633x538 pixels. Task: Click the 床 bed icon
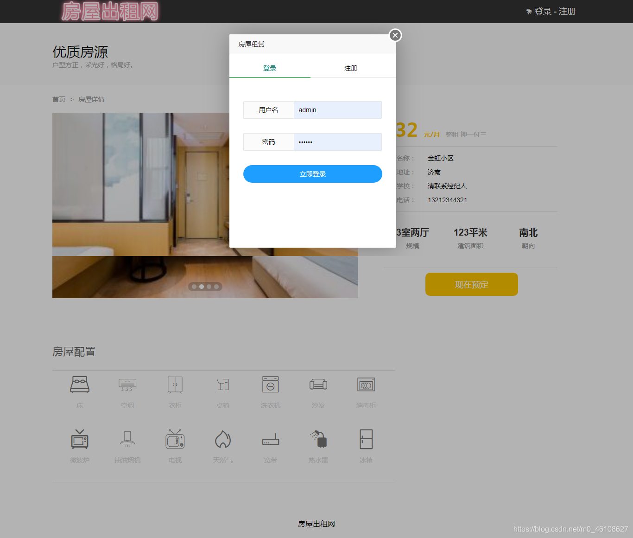tap(80, 384)
